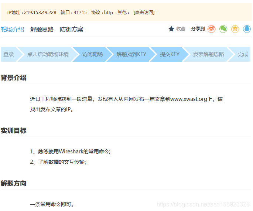Click text 一条常用命令即可

[x=52, y=204]
